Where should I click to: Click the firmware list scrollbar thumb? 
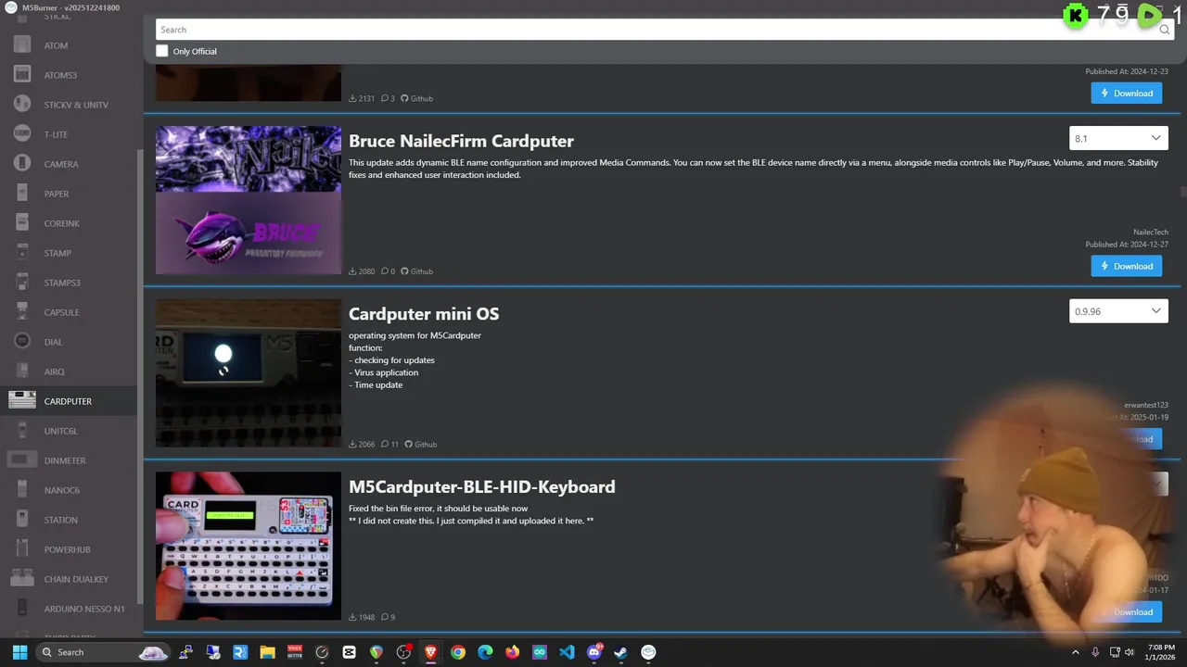(1182, 192)
